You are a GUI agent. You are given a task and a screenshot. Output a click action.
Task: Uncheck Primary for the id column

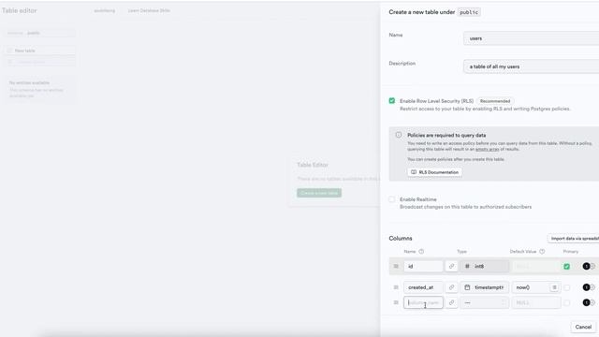coord(567,266)
